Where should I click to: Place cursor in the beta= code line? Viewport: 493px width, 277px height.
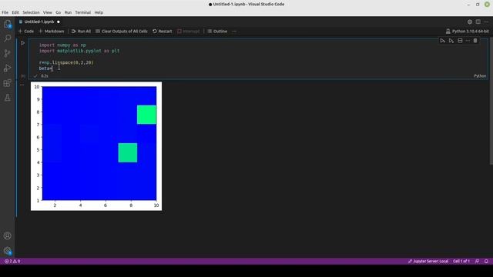pyautogui.click(x=45, y=68)
